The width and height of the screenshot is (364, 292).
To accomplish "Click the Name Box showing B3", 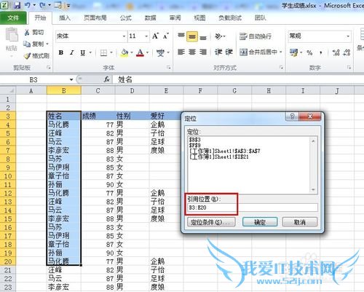I will (33, 79).
